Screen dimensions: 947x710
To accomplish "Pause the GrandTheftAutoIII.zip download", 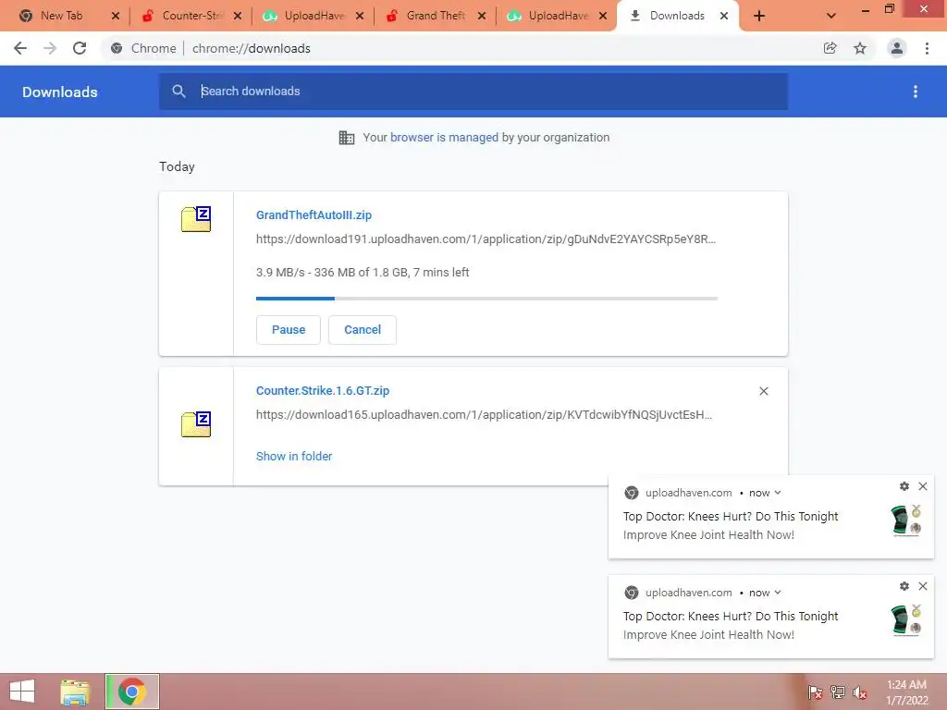I will click(289, 330).
